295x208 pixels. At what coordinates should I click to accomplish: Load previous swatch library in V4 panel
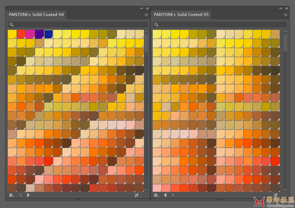click(x=20, y=195)
